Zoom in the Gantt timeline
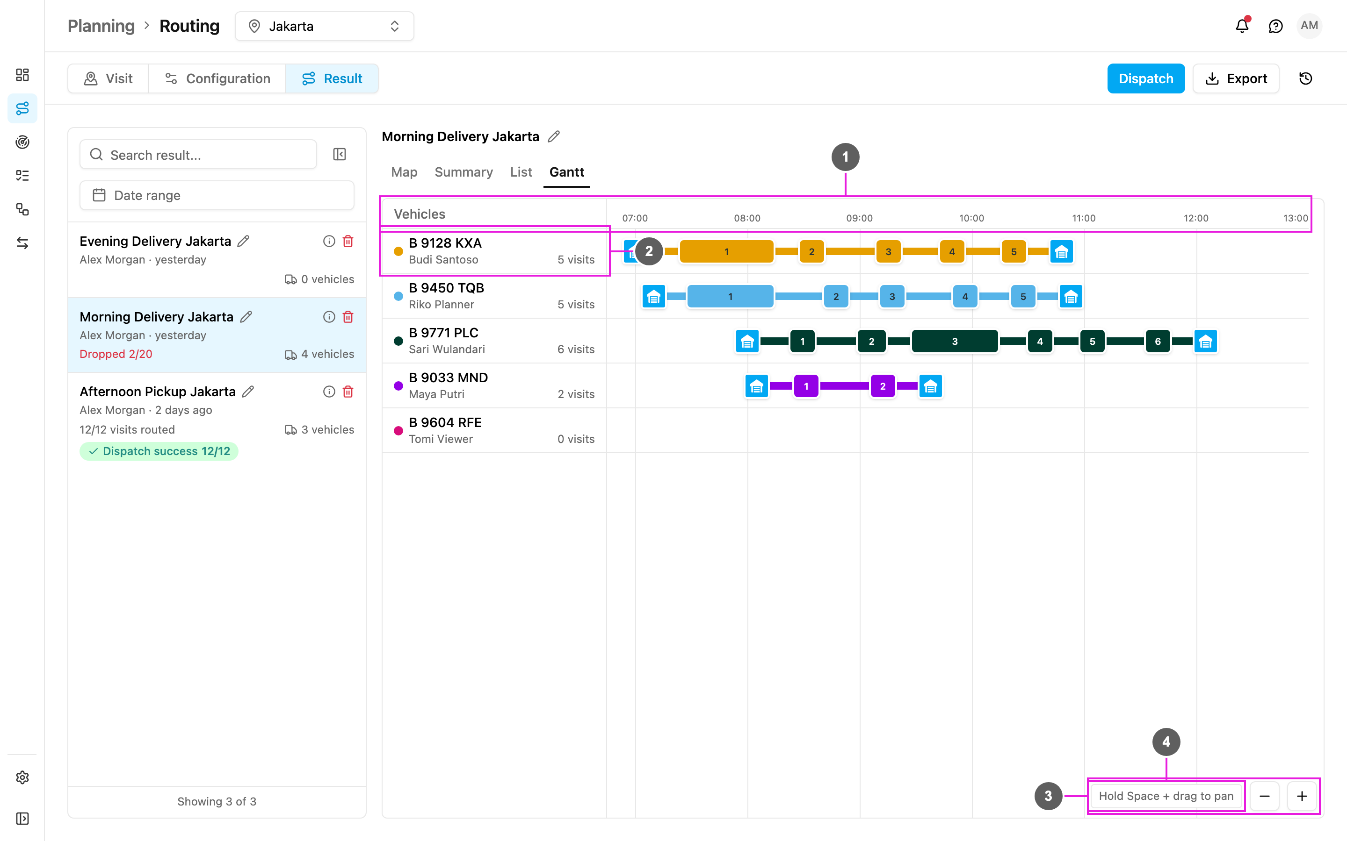This screenshot has width=1347, height=841. (1302, 796)
